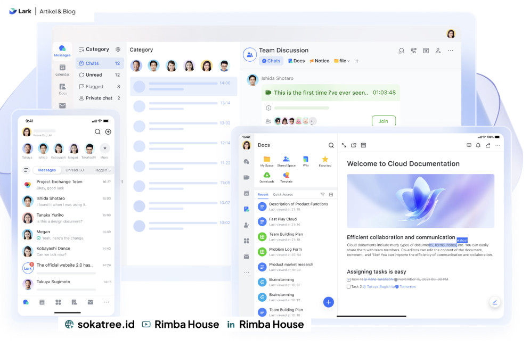This screenshot has height=347, width=530.
Task: Open Downloads in tablet Docs
Action: pos(267,177)
